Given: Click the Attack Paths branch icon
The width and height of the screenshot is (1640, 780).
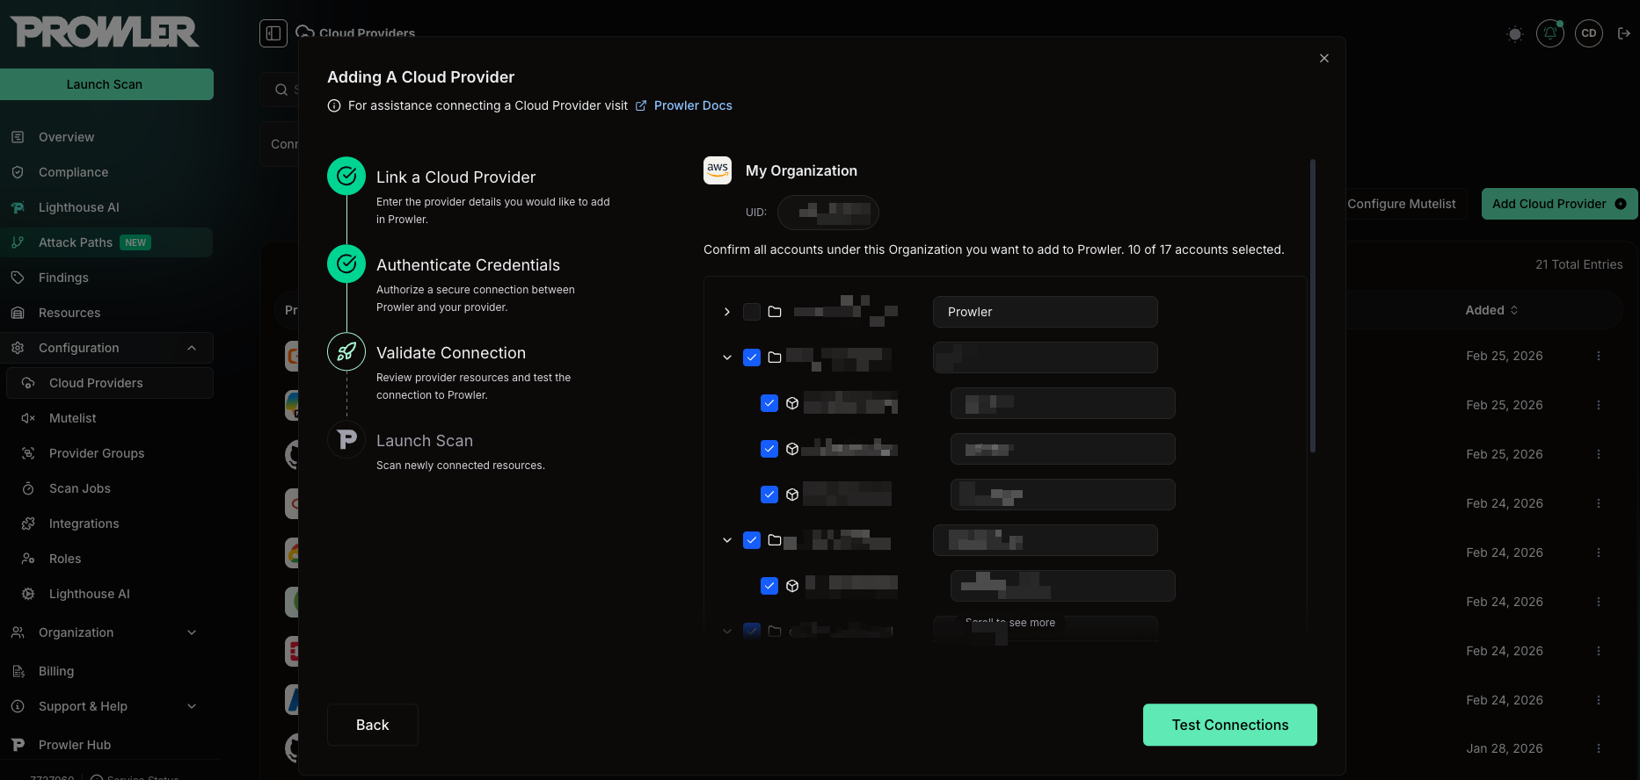Looking at the screenshot, I should (x=18, y=242).
